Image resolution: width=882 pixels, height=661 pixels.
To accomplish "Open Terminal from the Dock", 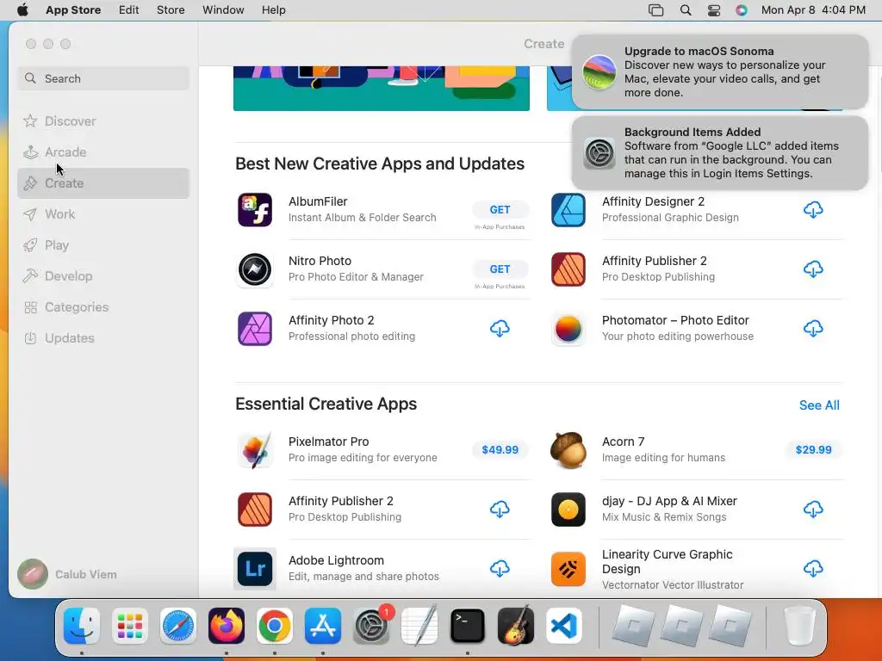I will [468, 626].
